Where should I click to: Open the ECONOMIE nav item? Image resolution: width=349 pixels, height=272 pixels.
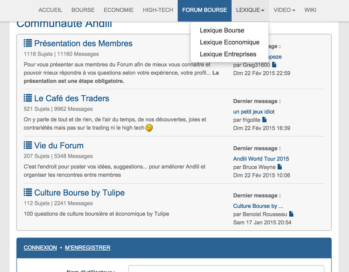(x=119, y=10)
